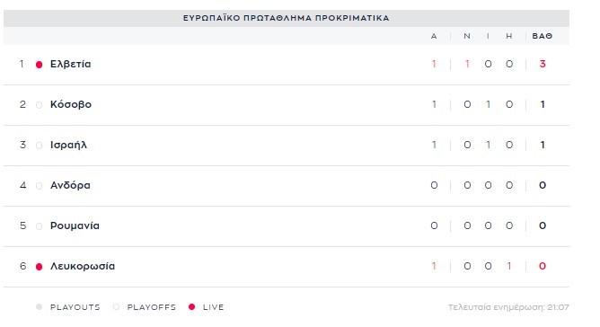The image size is (600, 327).
Task: Click the grey PLAYOUTS legend dot
Action: pos(39,306)
